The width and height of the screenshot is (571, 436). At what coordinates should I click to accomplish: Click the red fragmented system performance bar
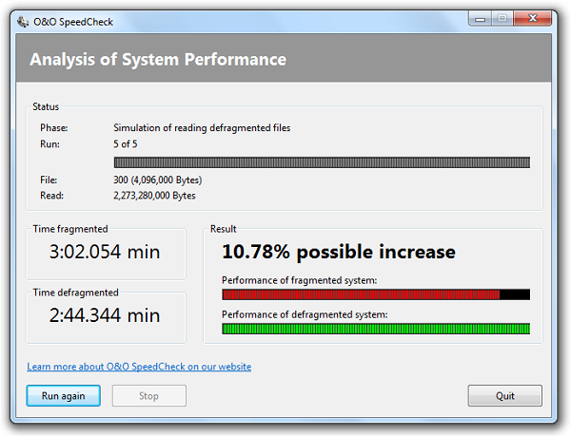362,294
